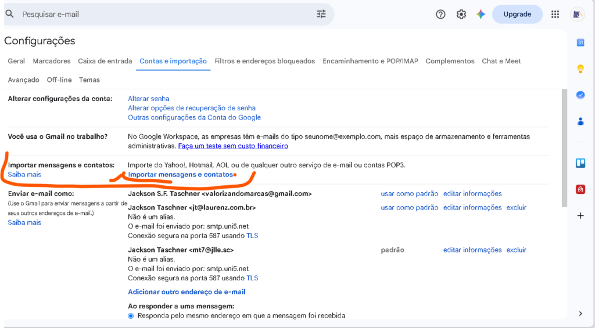Click Adicionar outro endereço de e-mail
Screen dimensions: 595x328
(187, 292)
